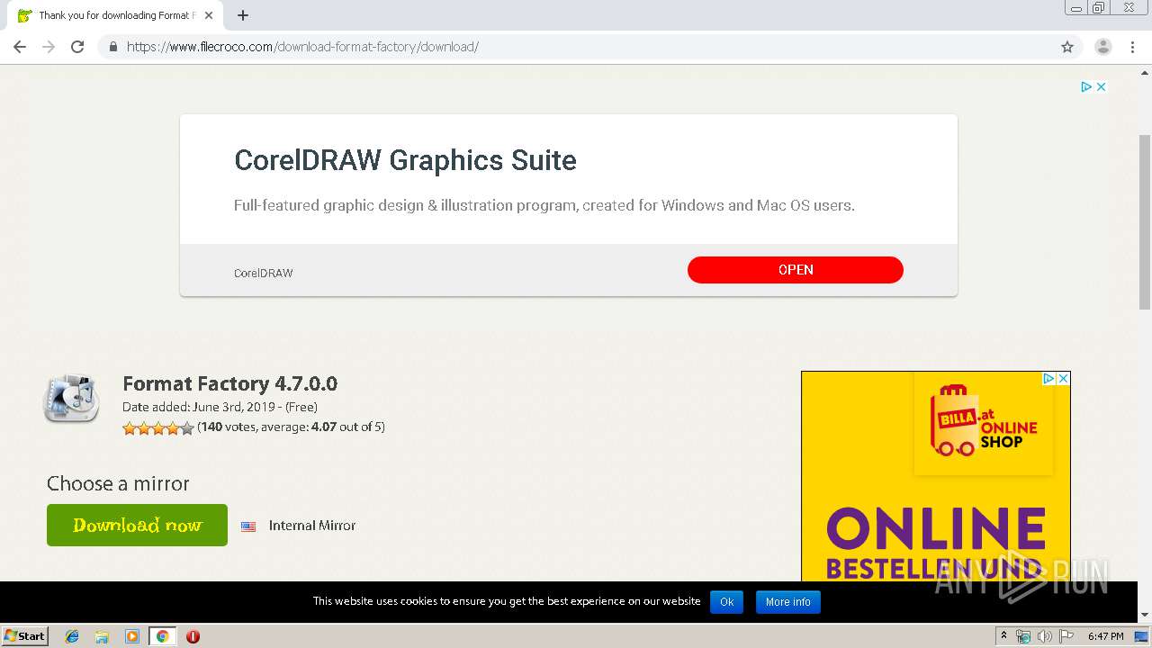1152x648 pixels.
Task: Click the US flag mirror icon
Action: (x=248, y=526)
